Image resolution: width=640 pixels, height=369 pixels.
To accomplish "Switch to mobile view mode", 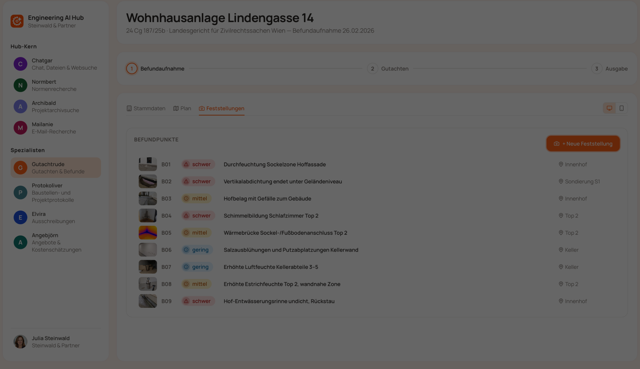I will click(622, 108).
